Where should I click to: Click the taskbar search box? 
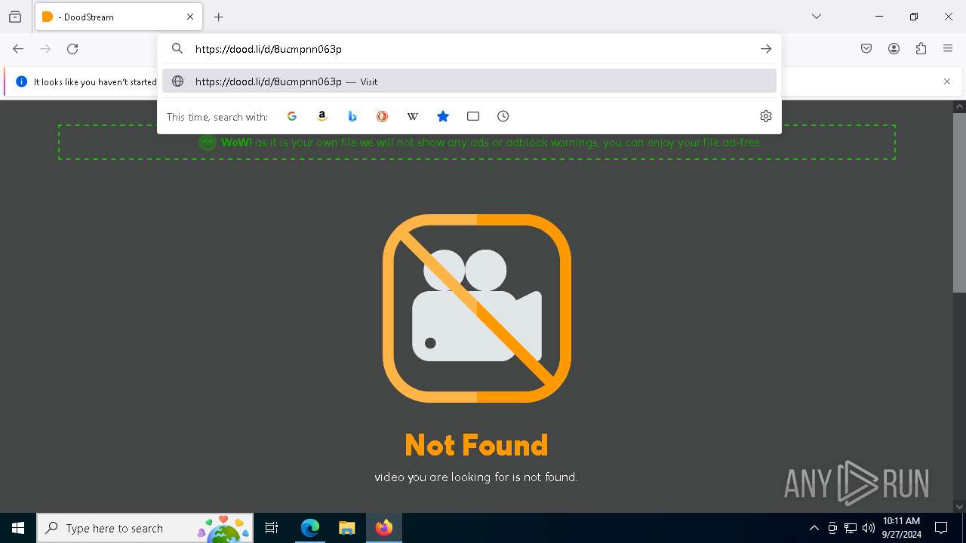click(146, 528)
